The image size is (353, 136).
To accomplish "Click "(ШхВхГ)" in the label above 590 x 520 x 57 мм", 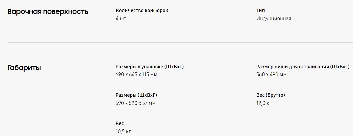I will point(147,95).
